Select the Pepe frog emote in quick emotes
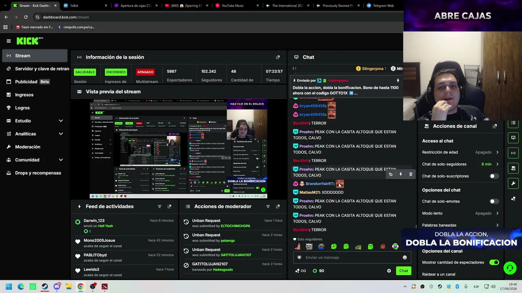Viewport: 522px width, 293px height. (x=321, y=246)
